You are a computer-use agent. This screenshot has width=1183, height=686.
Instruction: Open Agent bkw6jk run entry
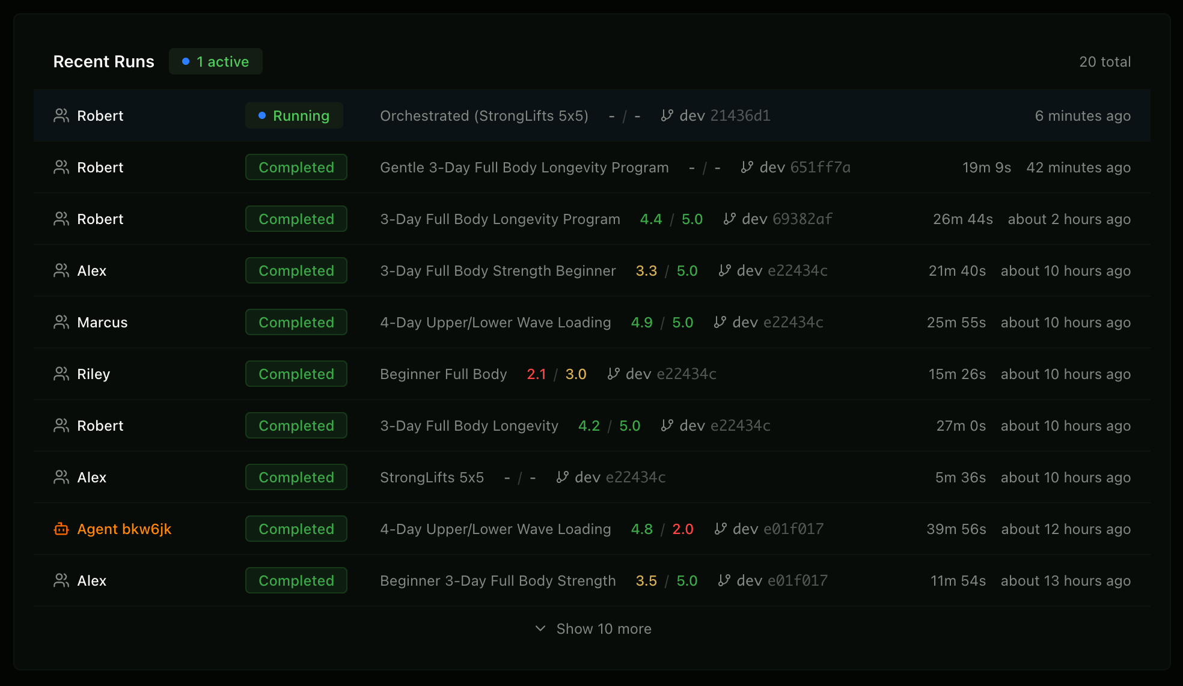pos(592,529)
